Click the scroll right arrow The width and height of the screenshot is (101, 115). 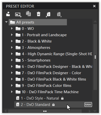(x=90, y=111)
